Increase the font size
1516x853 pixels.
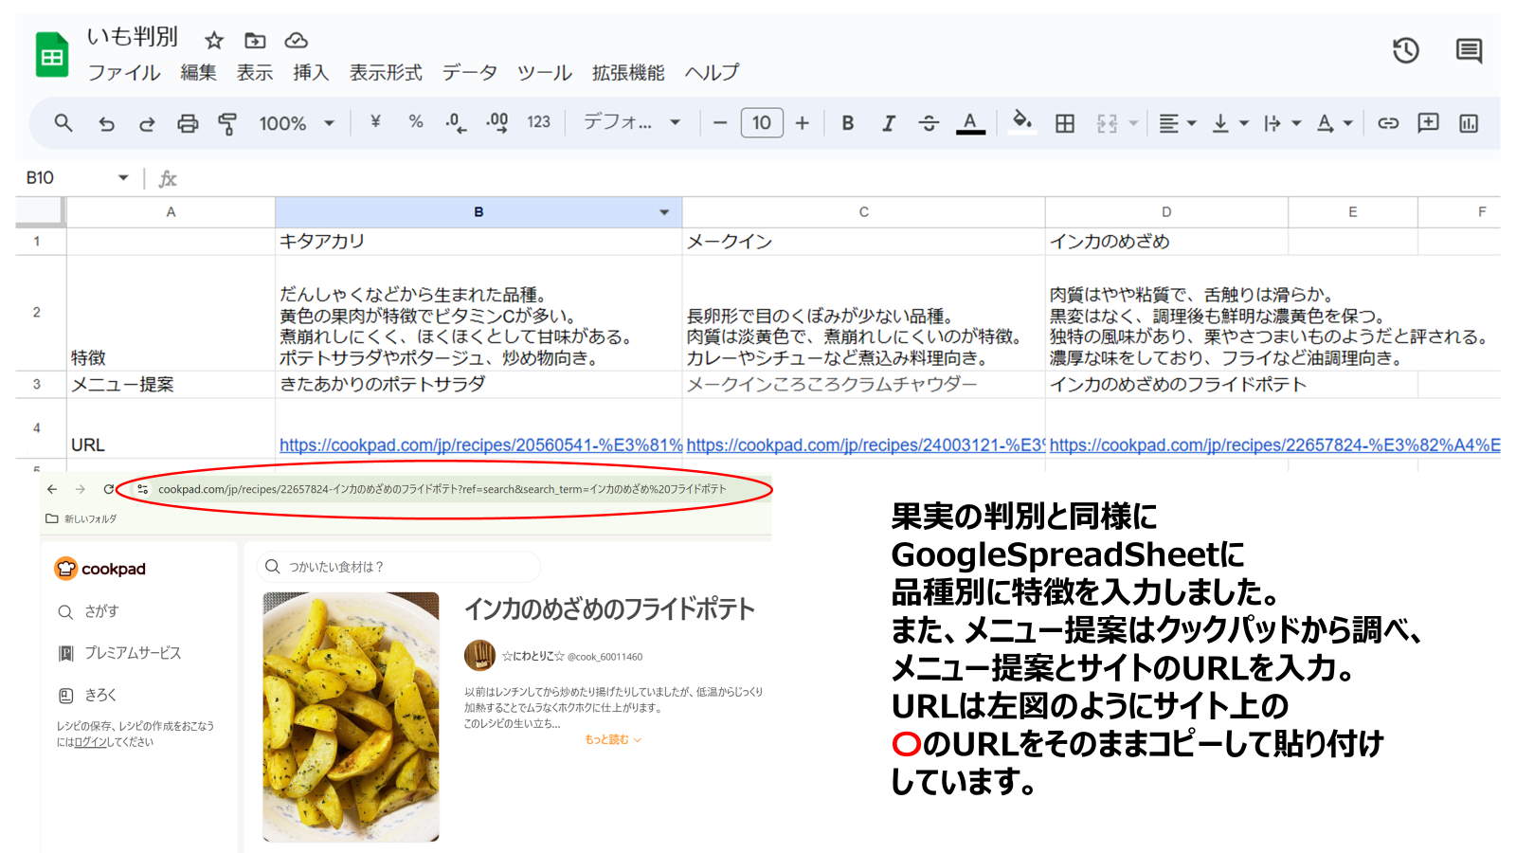pyautogui.click(x=803, y=122)
